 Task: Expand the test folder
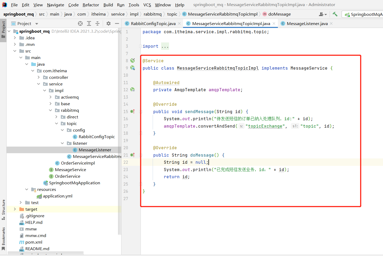[21, 202]
